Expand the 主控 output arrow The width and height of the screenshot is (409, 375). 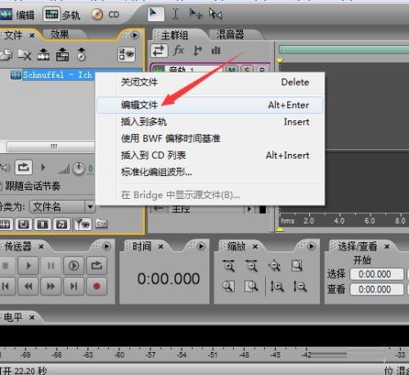point(249,209)
